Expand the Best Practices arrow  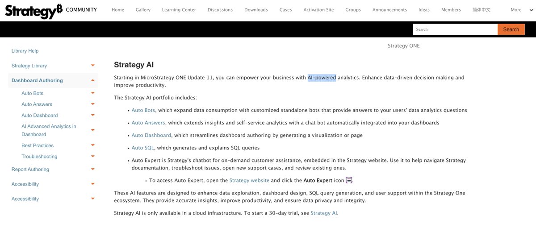93,145
